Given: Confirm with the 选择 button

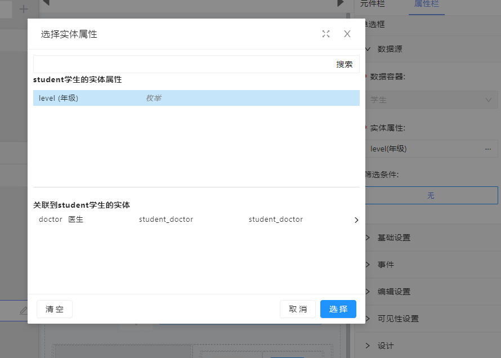Looking at the screenshot, I should [338, 309].
